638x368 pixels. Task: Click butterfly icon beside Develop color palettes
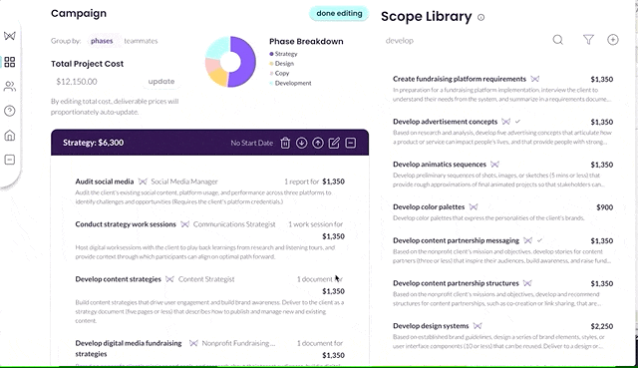(x=474, y=207)
